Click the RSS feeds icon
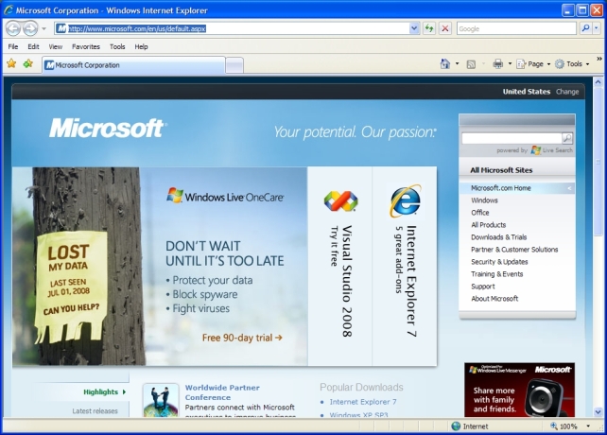 coord(471,64)
